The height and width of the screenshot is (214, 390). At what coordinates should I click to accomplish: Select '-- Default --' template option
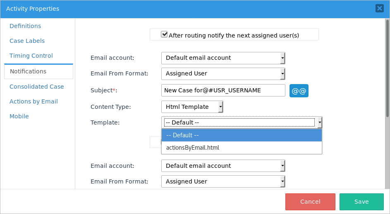[x=242, y=135]
